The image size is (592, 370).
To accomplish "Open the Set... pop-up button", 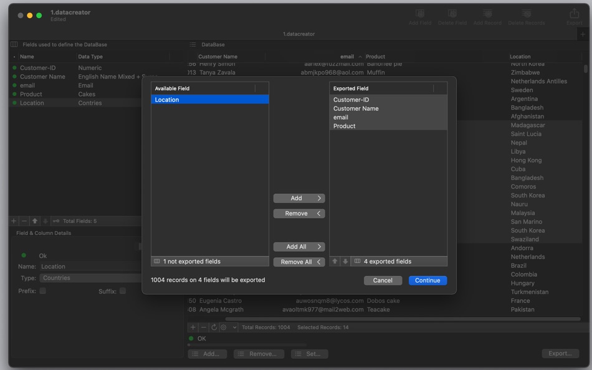I will click(x=308, y=354).
